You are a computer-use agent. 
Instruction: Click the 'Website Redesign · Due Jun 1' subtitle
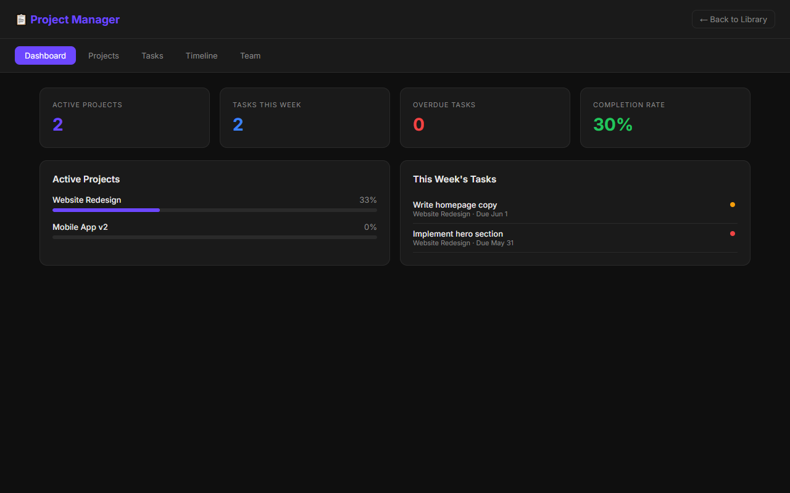point(460,214)
